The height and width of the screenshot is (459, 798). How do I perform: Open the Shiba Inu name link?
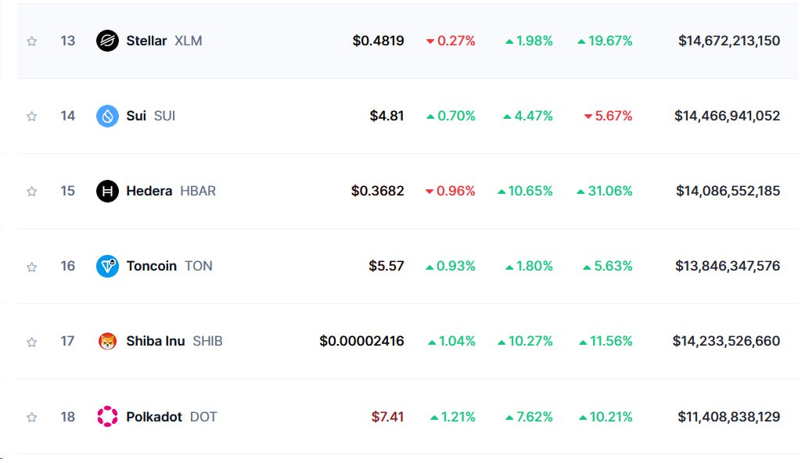174,341
